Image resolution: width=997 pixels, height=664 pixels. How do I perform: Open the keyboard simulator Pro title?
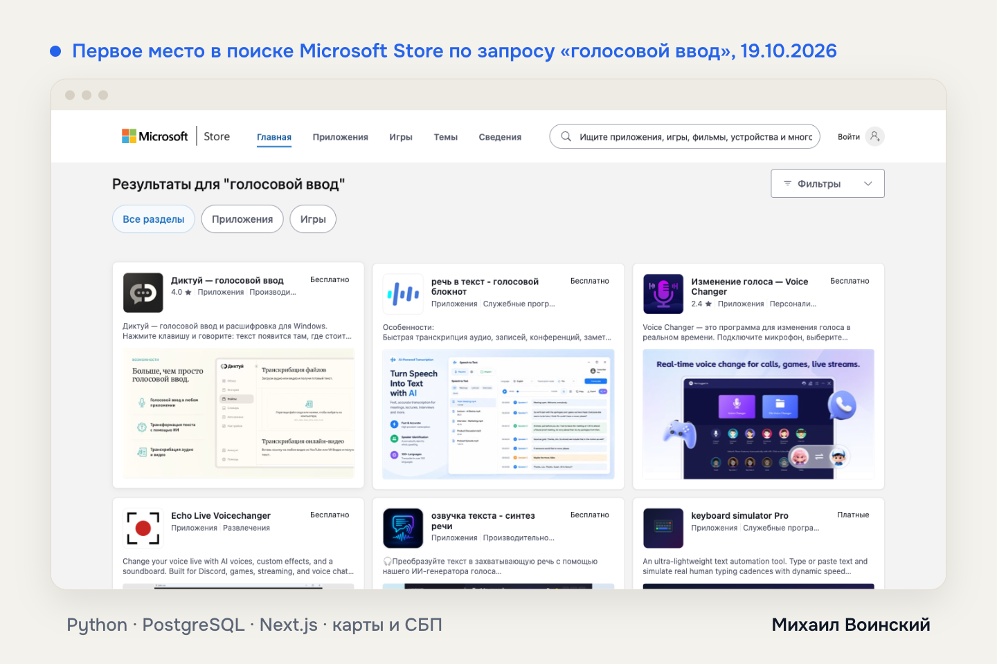tap(739, 515)
